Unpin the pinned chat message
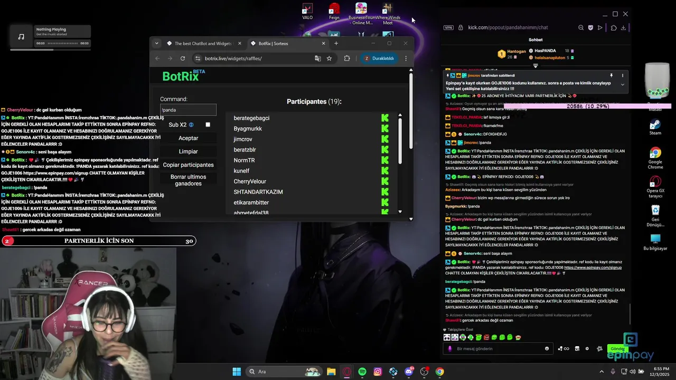 coord(611,75)
